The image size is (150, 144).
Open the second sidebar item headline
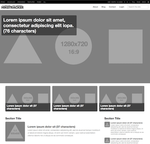(x=127, y=139)
